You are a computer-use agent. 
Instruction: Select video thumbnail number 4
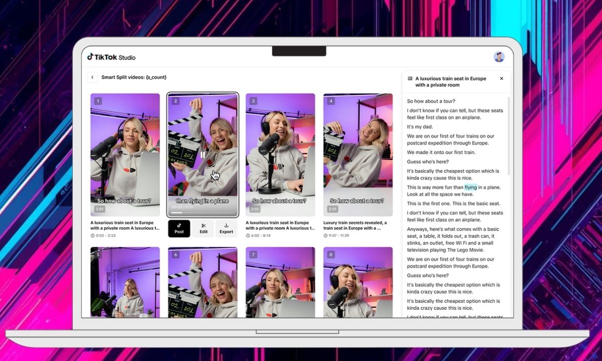[x=358, y=154]
